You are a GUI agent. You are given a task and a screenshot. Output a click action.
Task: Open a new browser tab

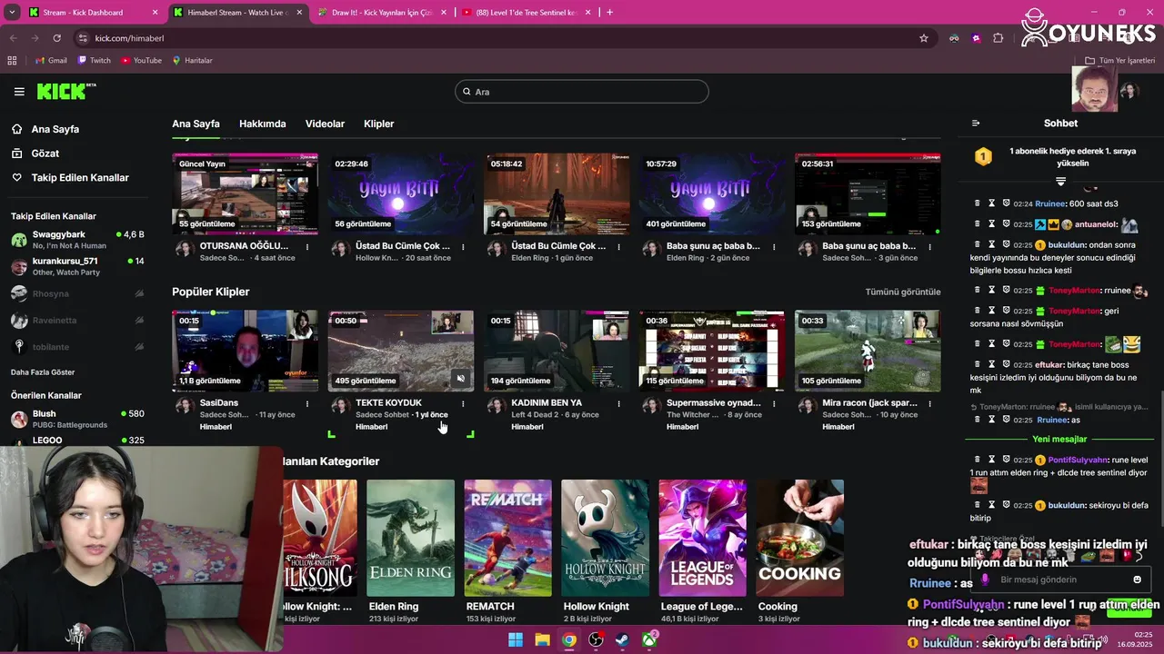pyautogui.click(x=609, y=13)
